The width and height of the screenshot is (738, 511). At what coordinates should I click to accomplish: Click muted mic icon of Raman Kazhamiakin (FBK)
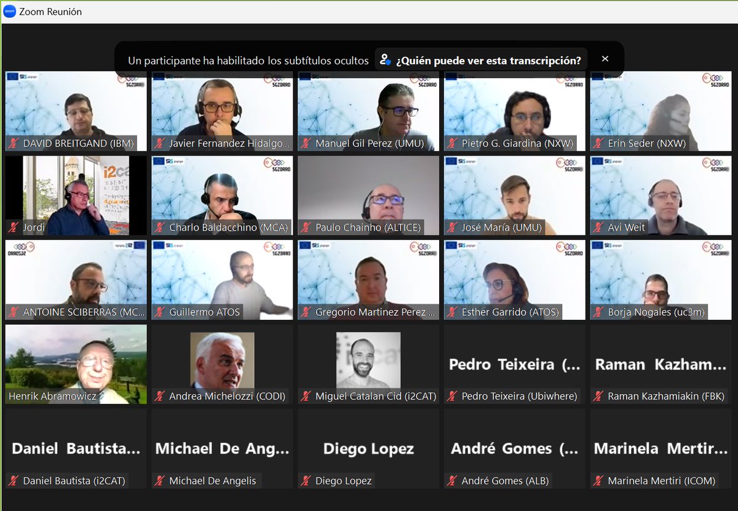pyautogui.click(x=599, y=397)
